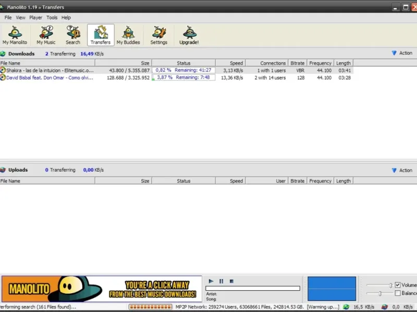Sort uploads by File Name column

pyautogui.click(x=47, y=181)
